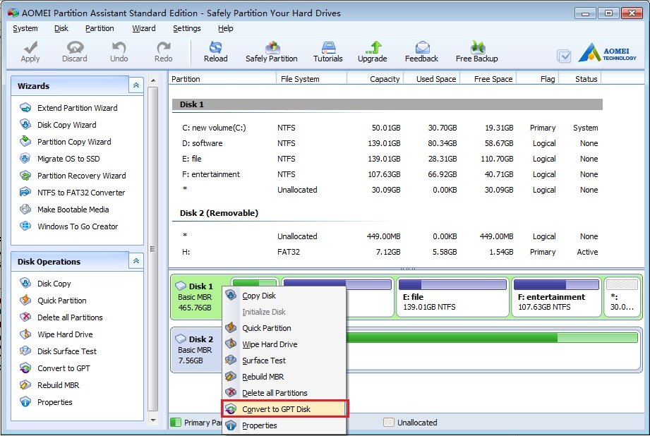Select the Disk 1 header row
Viewport: 650px width, 436px height.
coord(387,104)
